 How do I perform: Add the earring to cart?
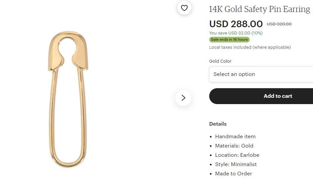[261, 96]
